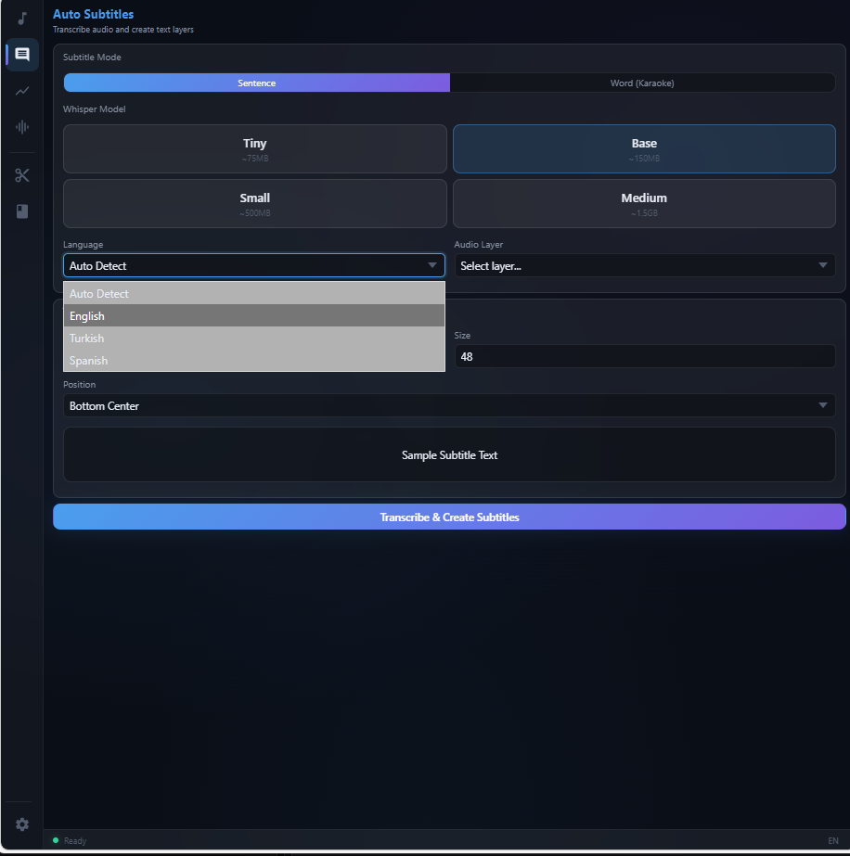The height and width of the screenshot is (856, 850).
Task: Select the subtitles chat icon in sidebar
Action: 22,55
